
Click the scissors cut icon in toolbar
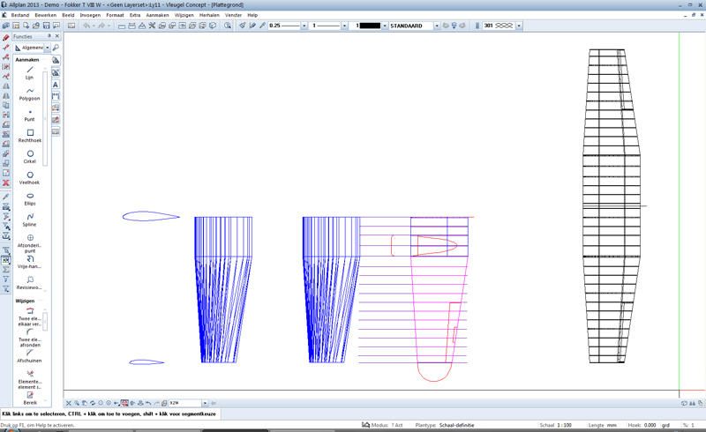(x=152, y=26)
